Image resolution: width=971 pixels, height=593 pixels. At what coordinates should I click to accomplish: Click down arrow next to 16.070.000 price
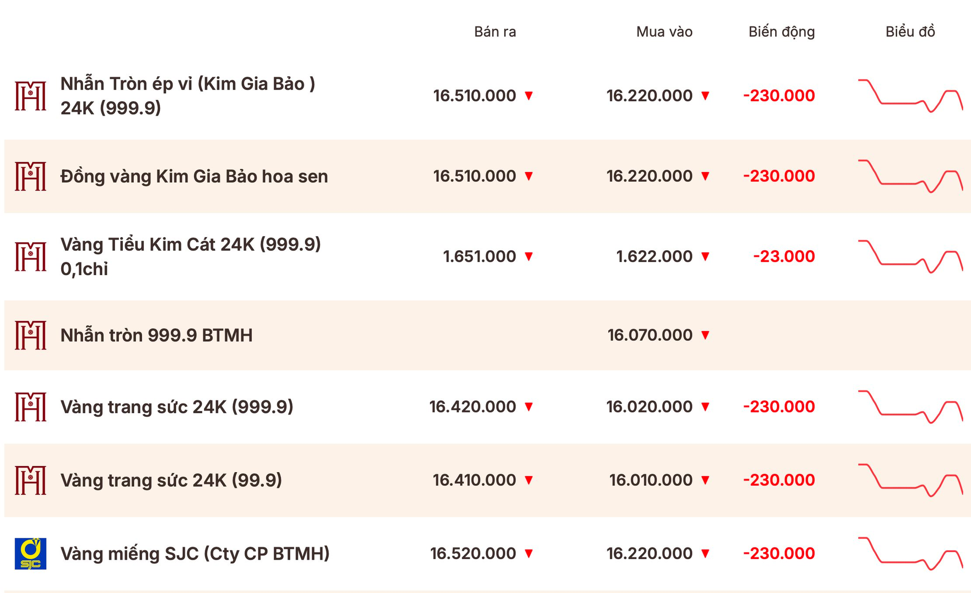pyautogui.click(x=705, y=335)
